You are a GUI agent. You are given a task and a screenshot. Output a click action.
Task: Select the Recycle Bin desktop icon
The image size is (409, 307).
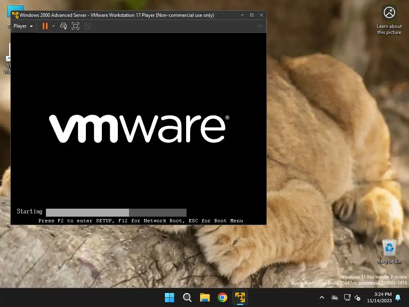point(389,252)
